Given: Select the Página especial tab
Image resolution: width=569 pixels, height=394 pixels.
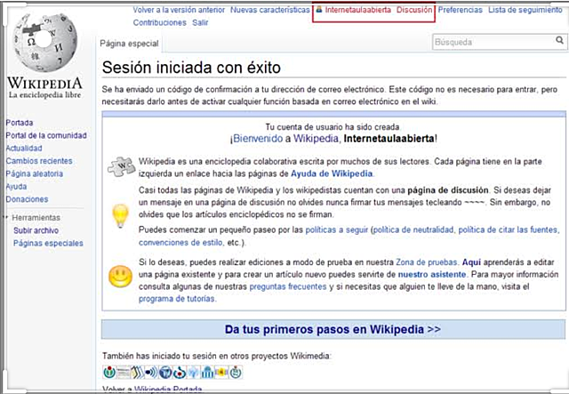Looking at the screenshot, I should pos(129,44).
